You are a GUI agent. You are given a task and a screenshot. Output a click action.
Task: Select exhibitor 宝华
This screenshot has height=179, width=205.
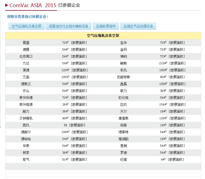click(x=123, y=43)
